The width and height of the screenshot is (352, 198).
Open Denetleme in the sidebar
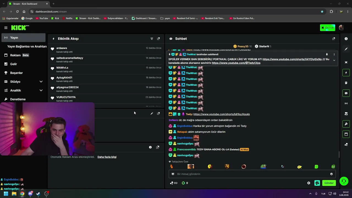pos(23,99)
